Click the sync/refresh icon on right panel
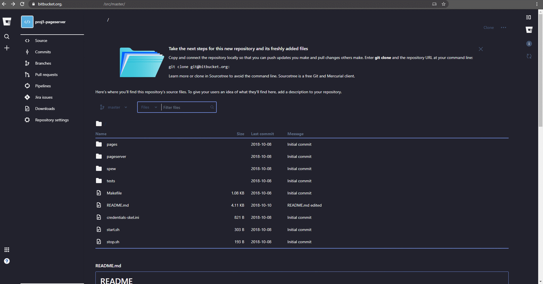543x284 pixels. 529,56
